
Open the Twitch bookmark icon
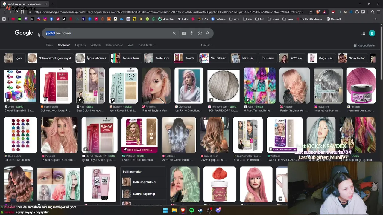click(26, 19)
